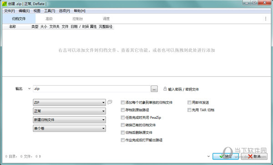Switch to the 高级 tab

tap(49, 19)
